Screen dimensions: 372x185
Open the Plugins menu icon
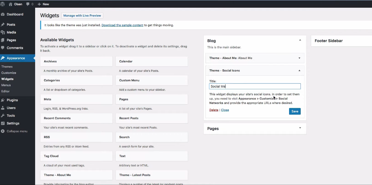3,100
